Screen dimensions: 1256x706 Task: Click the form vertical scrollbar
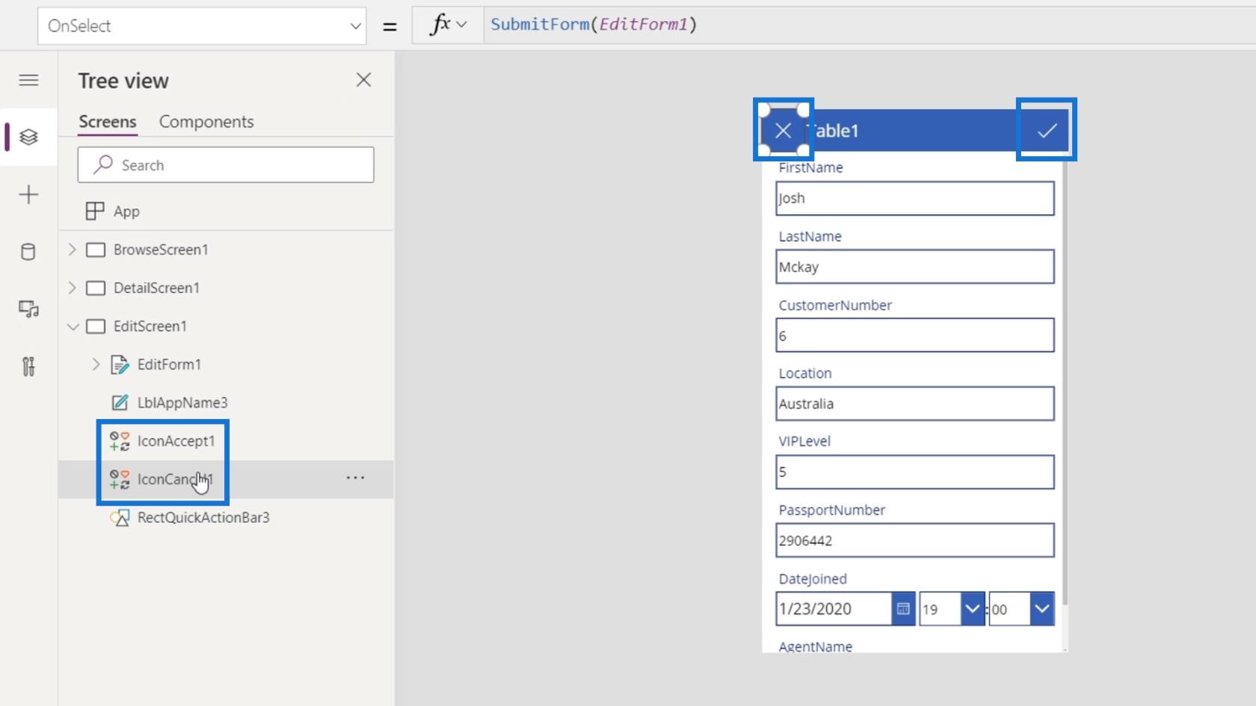[1065, 381]
